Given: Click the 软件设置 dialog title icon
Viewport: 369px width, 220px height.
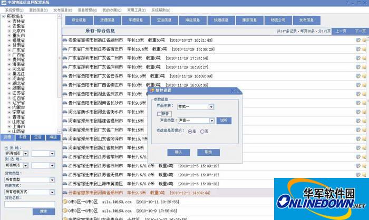Looking at the screenshot, I should click(152, 91).
